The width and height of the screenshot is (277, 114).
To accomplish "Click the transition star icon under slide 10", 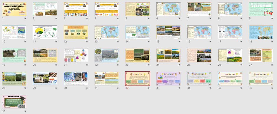I will [25, 42].
